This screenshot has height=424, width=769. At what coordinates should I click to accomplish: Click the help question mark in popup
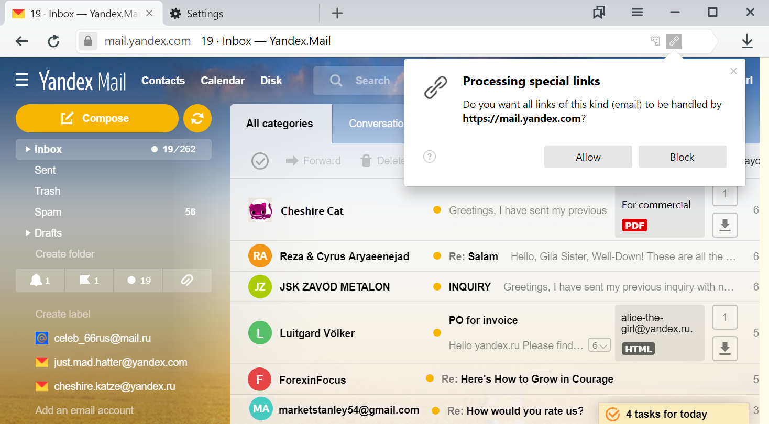coord(430,157)
